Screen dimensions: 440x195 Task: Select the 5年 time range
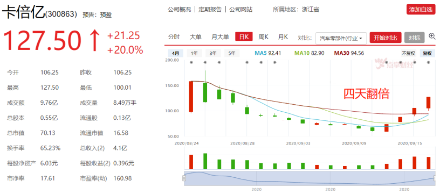tap(232, 53)
